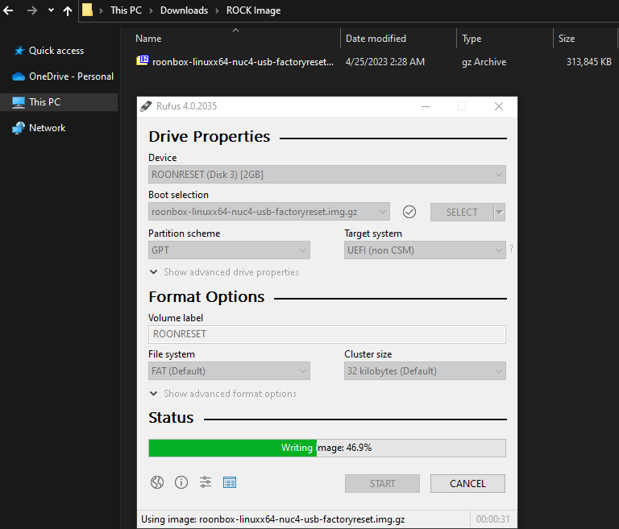619x529 pixels.
Task: Open the Boot selection dropdown
Action: tap(269, 212)
